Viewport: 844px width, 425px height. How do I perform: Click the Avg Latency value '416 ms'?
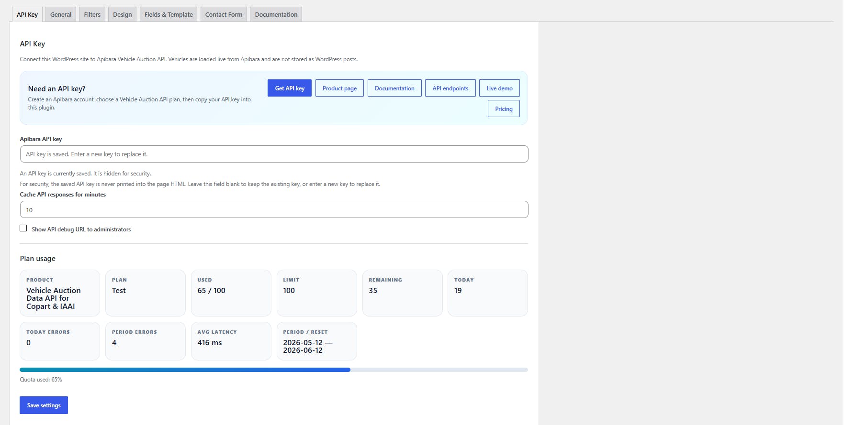click(210, 343)
